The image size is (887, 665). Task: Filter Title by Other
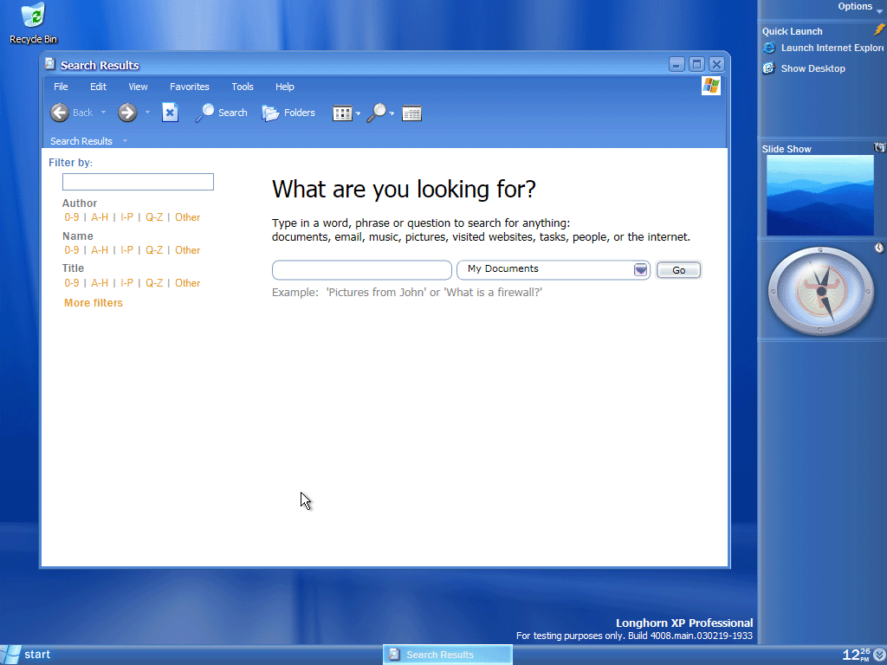click(187, 283)
